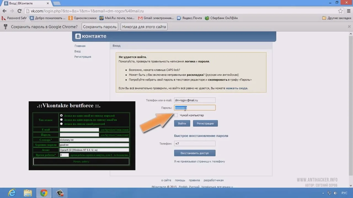Viewport: 353px width, 198px height.
Task: Open the network status tray icon
Action: coord(329,193)
